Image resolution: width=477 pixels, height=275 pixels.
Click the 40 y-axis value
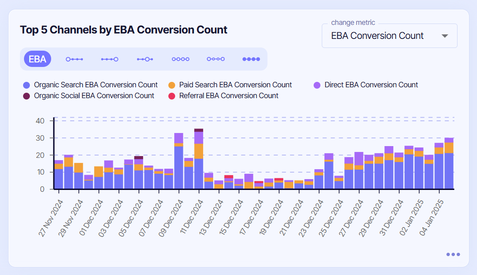point(40,121)
